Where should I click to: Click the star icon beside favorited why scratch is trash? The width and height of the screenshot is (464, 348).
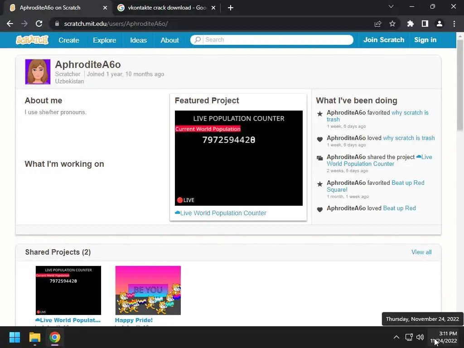point(320,114)
